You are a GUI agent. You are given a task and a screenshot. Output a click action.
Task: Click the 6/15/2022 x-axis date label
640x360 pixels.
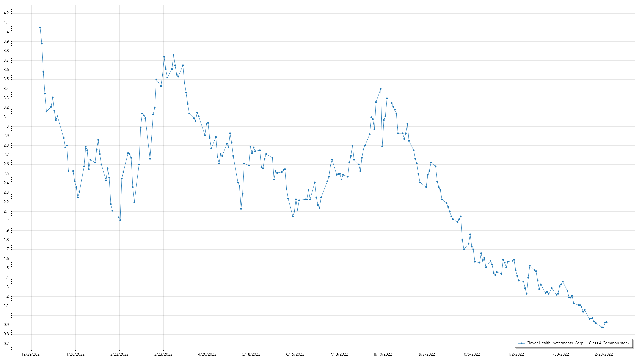pos(295,354)
